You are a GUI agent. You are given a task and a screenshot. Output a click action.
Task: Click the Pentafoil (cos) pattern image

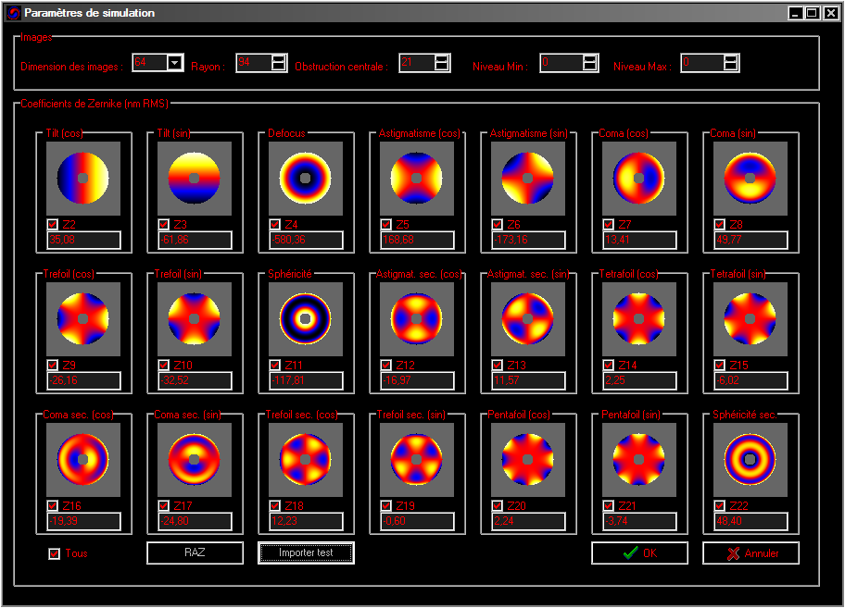click(x=527, y=460)
